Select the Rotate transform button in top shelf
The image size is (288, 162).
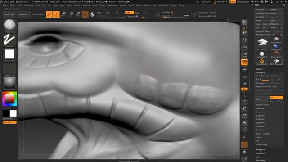[78, 14]
